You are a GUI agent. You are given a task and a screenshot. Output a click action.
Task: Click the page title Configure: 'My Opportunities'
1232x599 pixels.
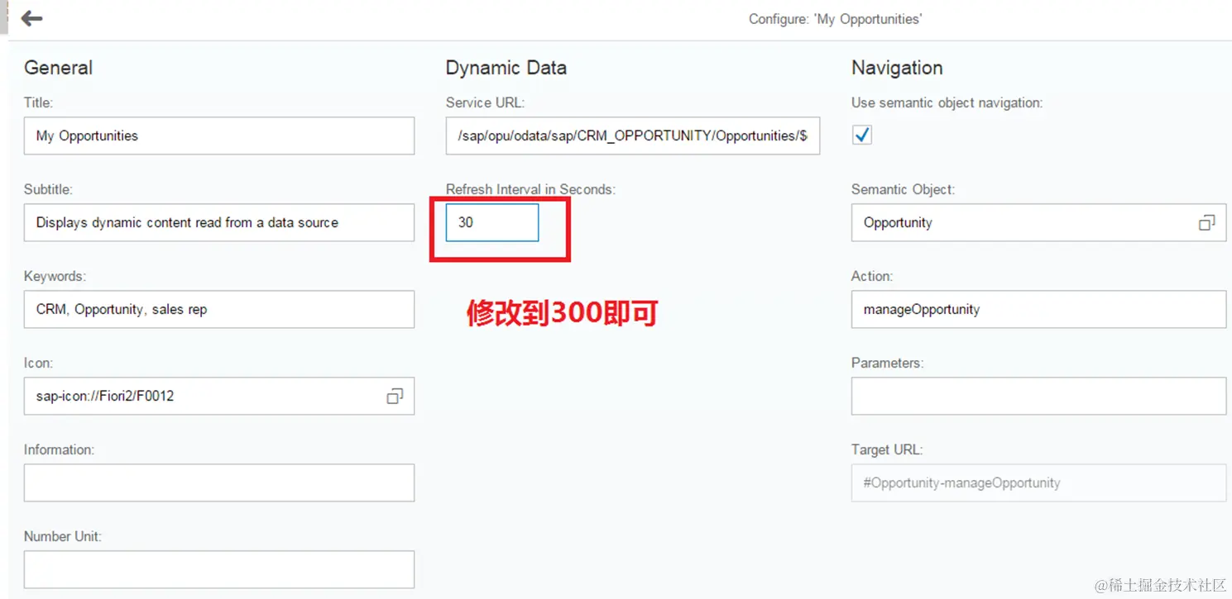pyautogui.click(x=835, y=19)
